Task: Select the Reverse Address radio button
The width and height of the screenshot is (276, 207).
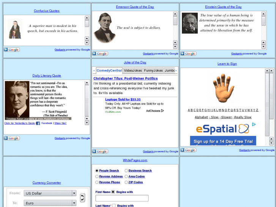Action: point(97,176)
